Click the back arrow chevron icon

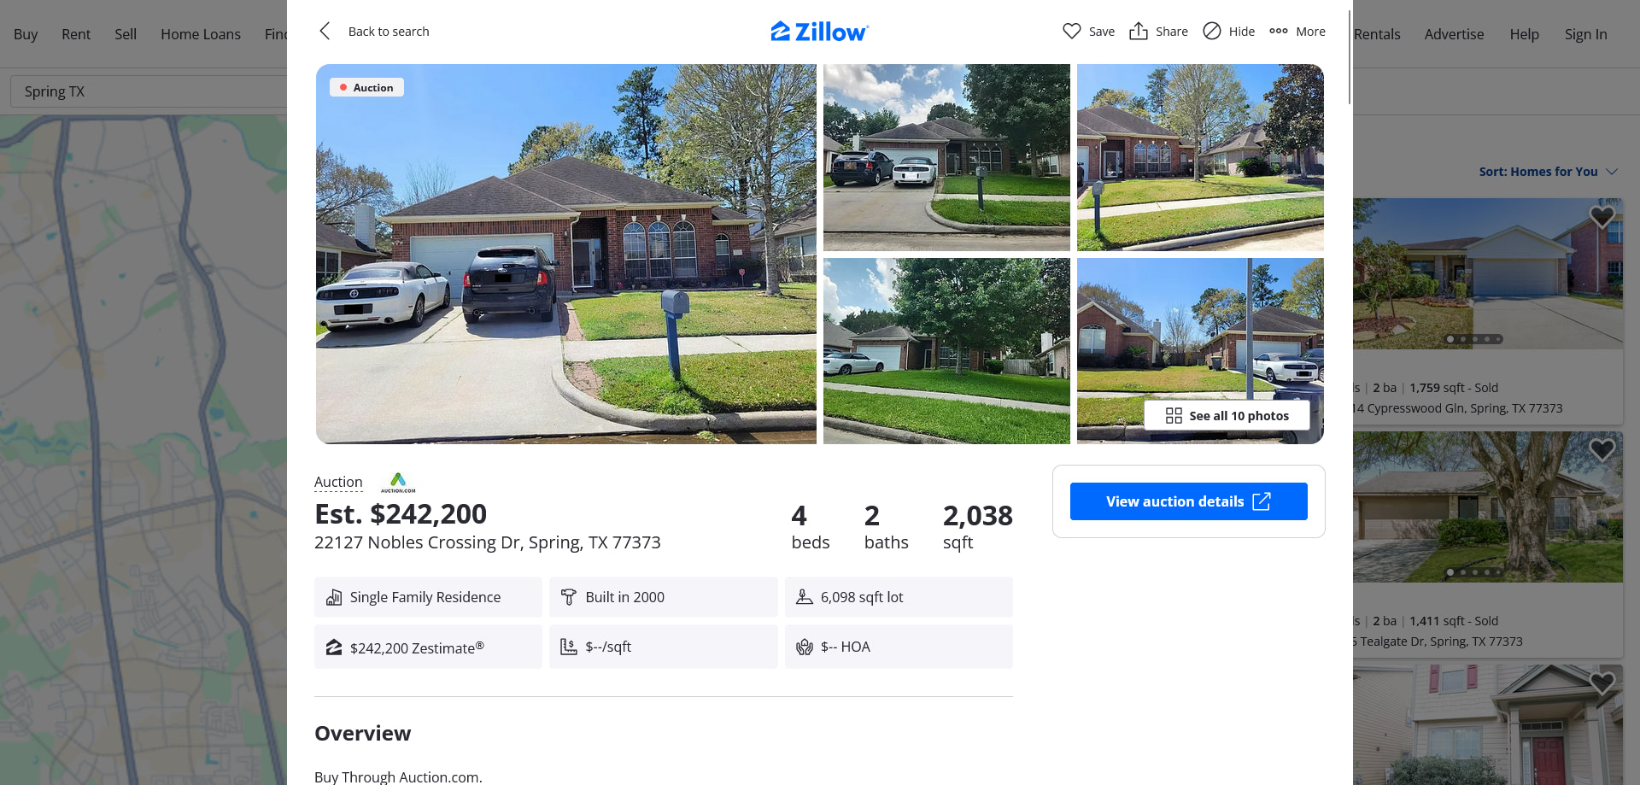point(325,32)
